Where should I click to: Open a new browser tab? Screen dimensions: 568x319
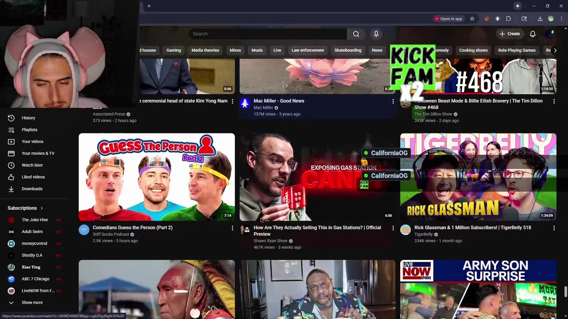(149, 6)
